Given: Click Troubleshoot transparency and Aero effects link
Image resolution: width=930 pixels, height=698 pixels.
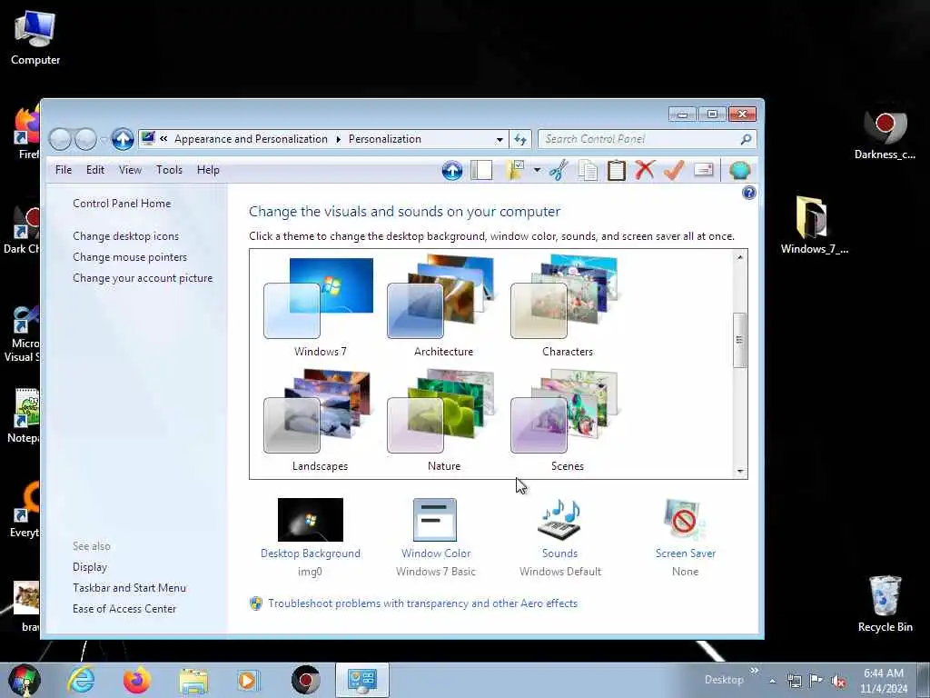Looking at the screenshot, I should [x=422, y=603].
